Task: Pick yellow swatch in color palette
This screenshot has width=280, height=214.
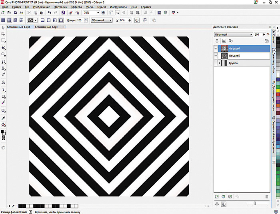Action: [278, 91]
